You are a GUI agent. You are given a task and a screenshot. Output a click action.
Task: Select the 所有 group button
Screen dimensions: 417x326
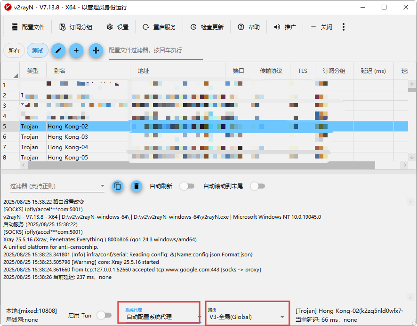click(14, 51)
